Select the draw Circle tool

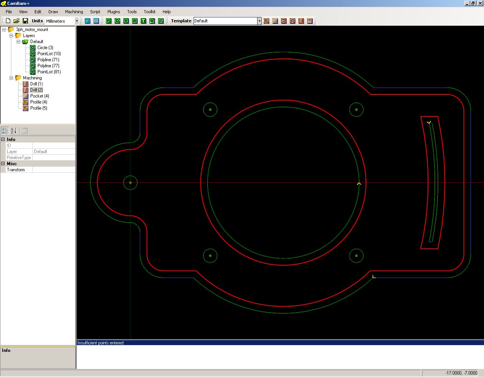click(117, 21)
